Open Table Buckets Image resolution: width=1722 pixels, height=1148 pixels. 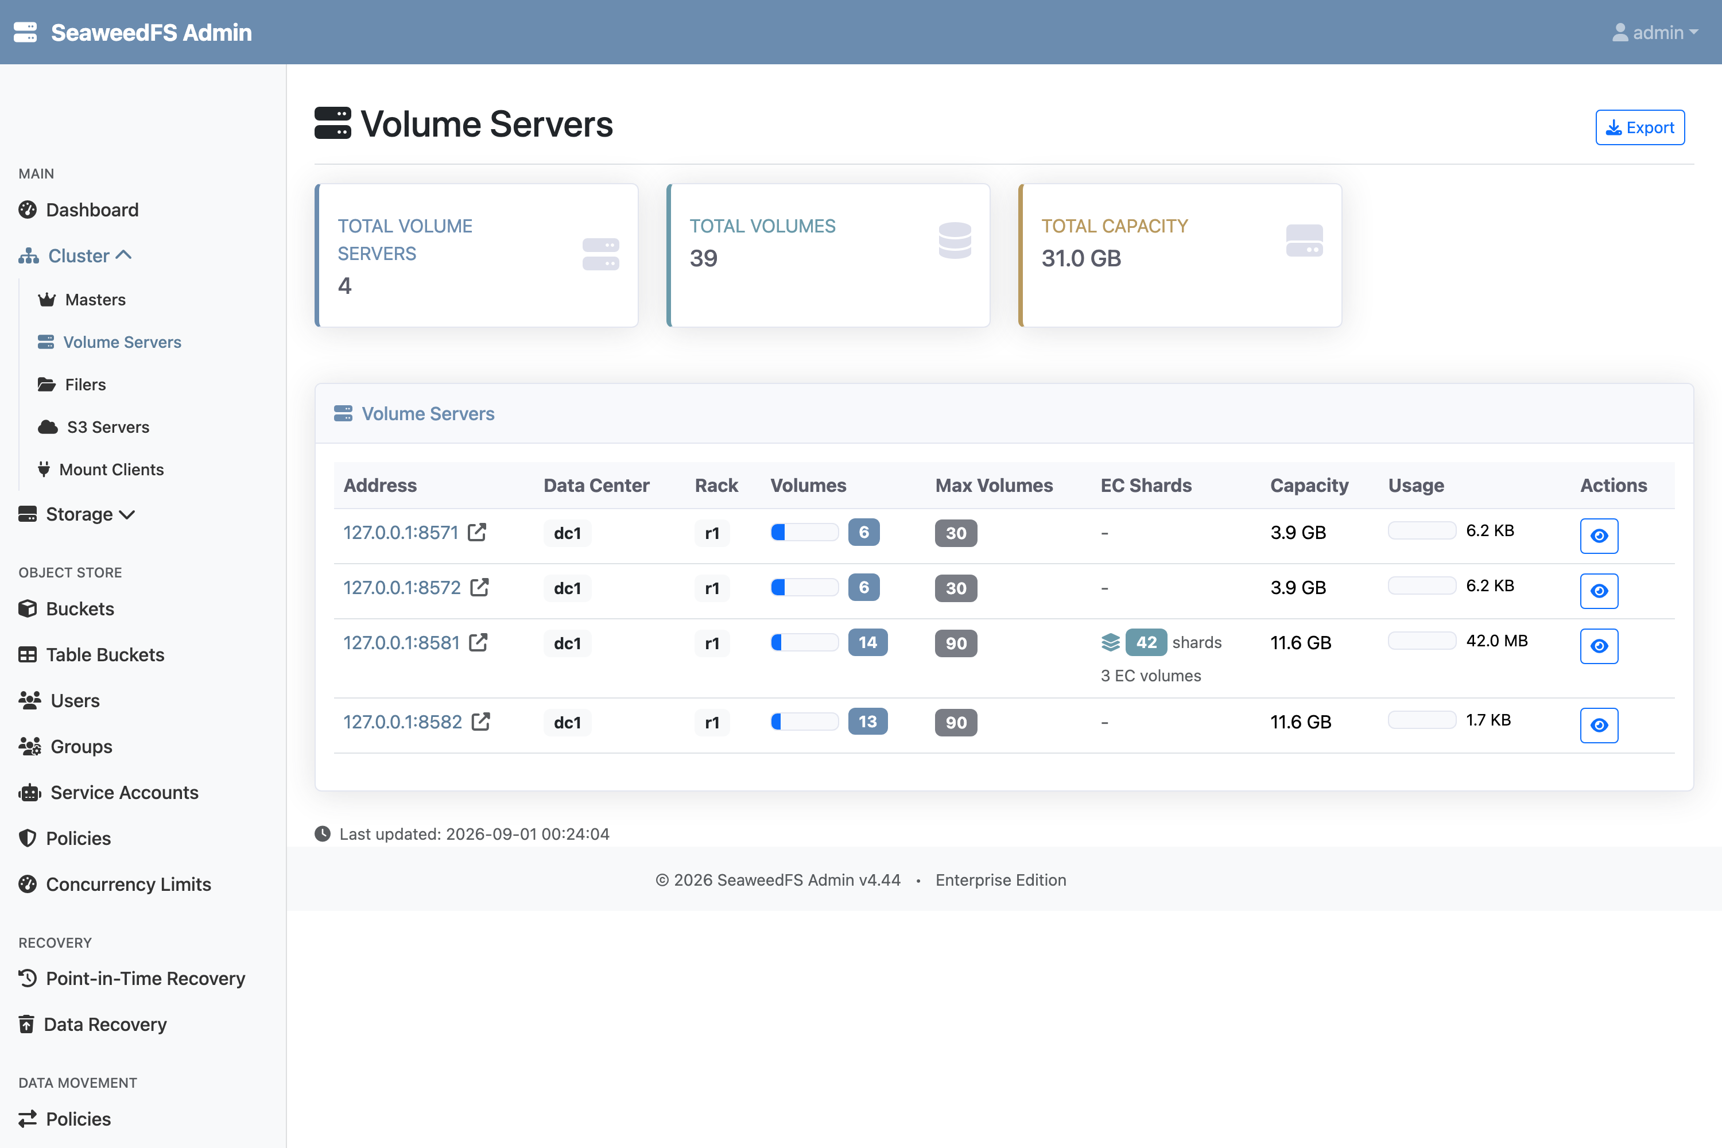[x=91, y=654]
